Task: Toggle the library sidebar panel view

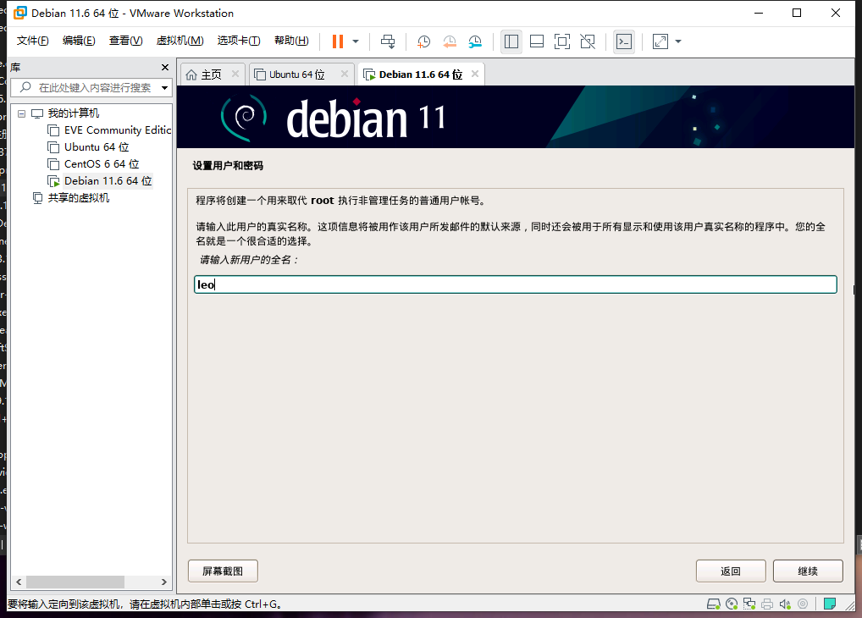Action: pos(511,41)
